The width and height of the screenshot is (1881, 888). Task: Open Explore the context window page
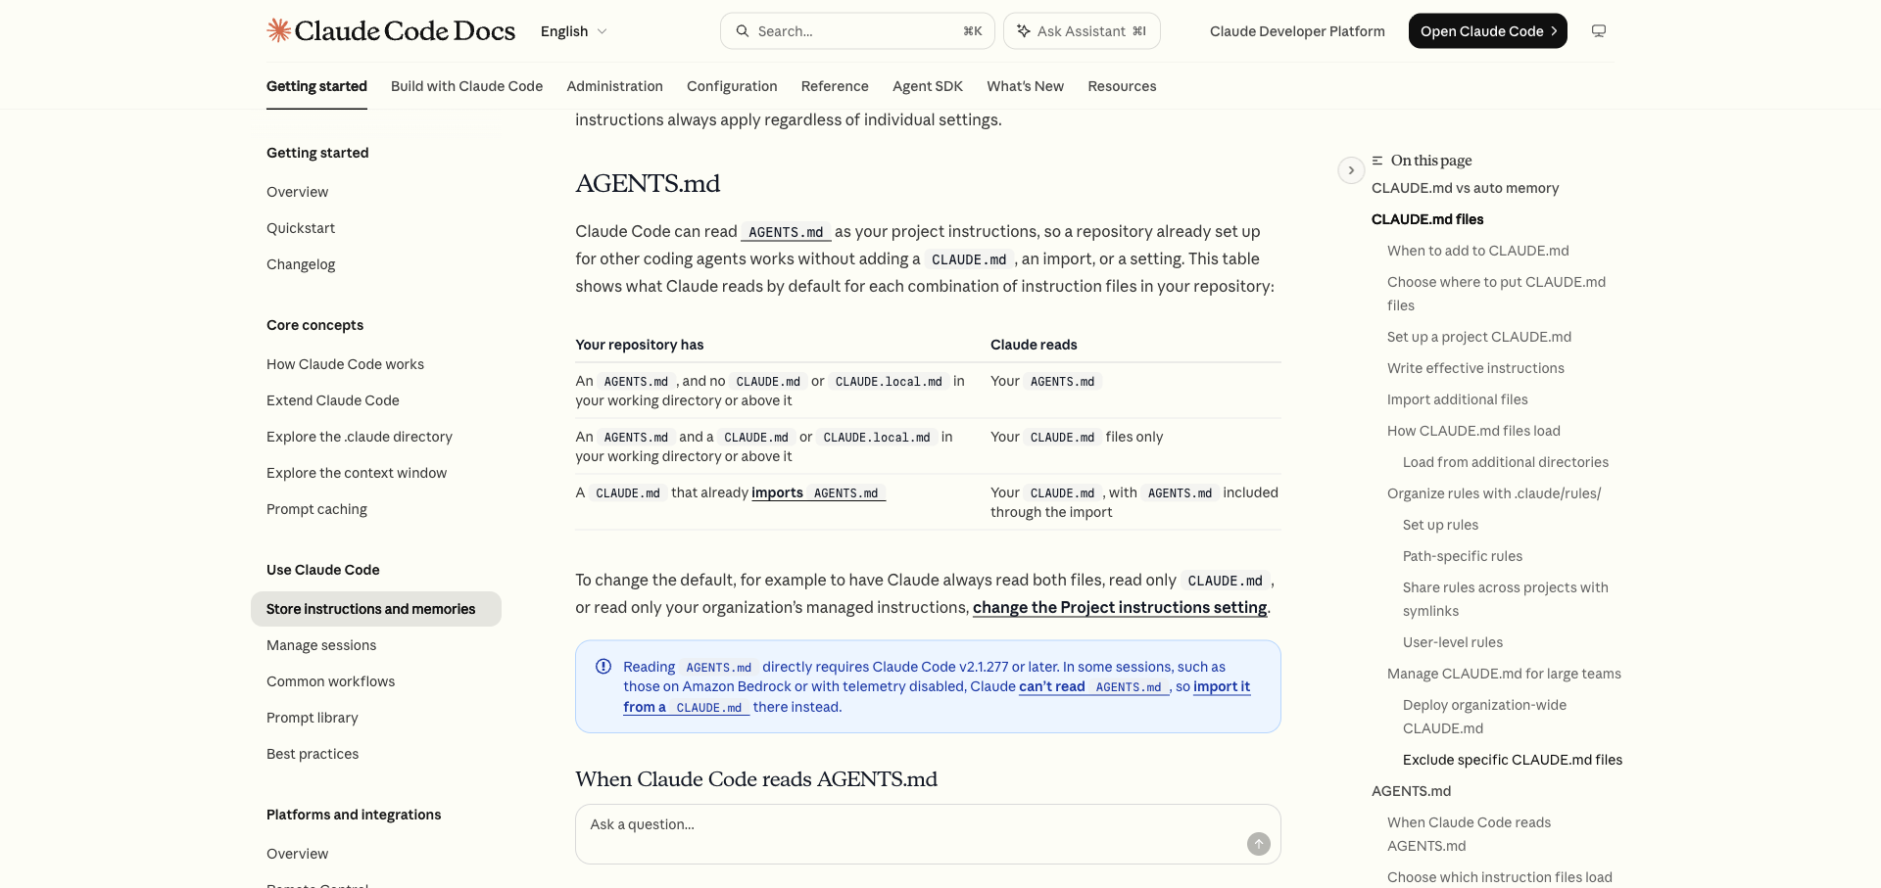point(357,473)
